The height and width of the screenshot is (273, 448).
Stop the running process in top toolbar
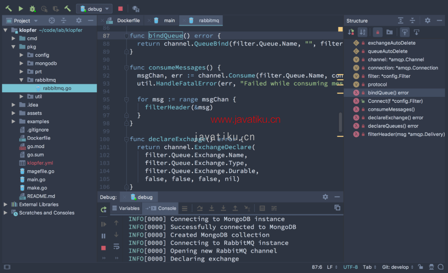tap(120, 9)
